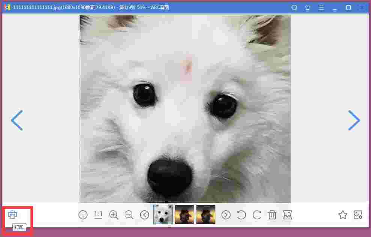Image resolution: width=371 pixels, height=237 pixels.
Task: Print the current image
Action: tap(13, 215)
